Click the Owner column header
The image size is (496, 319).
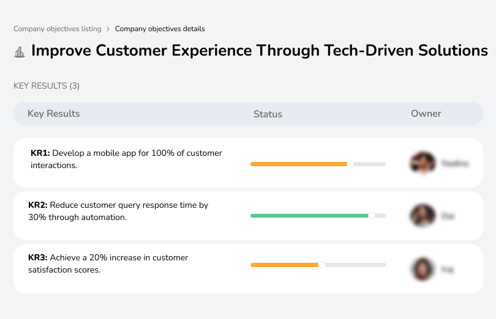426,114
